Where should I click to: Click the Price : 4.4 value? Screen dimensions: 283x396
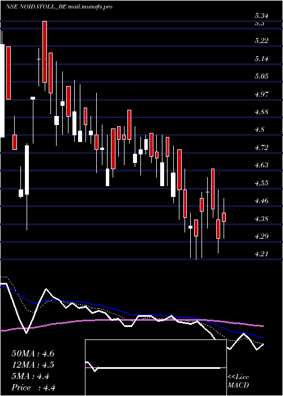pyautogui.click(x=33, y=388)
